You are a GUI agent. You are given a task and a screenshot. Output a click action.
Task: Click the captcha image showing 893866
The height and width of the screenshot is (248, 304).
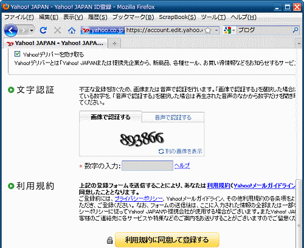point(142,139)
